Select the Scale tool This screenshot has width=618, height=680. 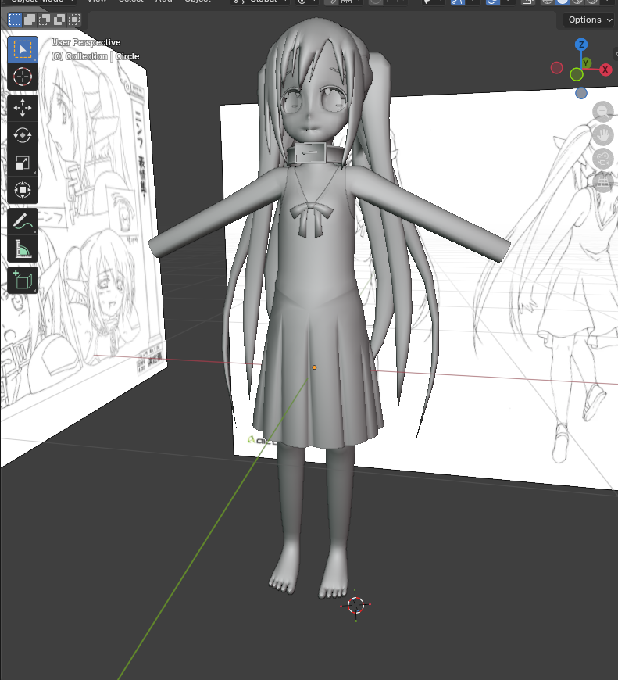point(23,163)
